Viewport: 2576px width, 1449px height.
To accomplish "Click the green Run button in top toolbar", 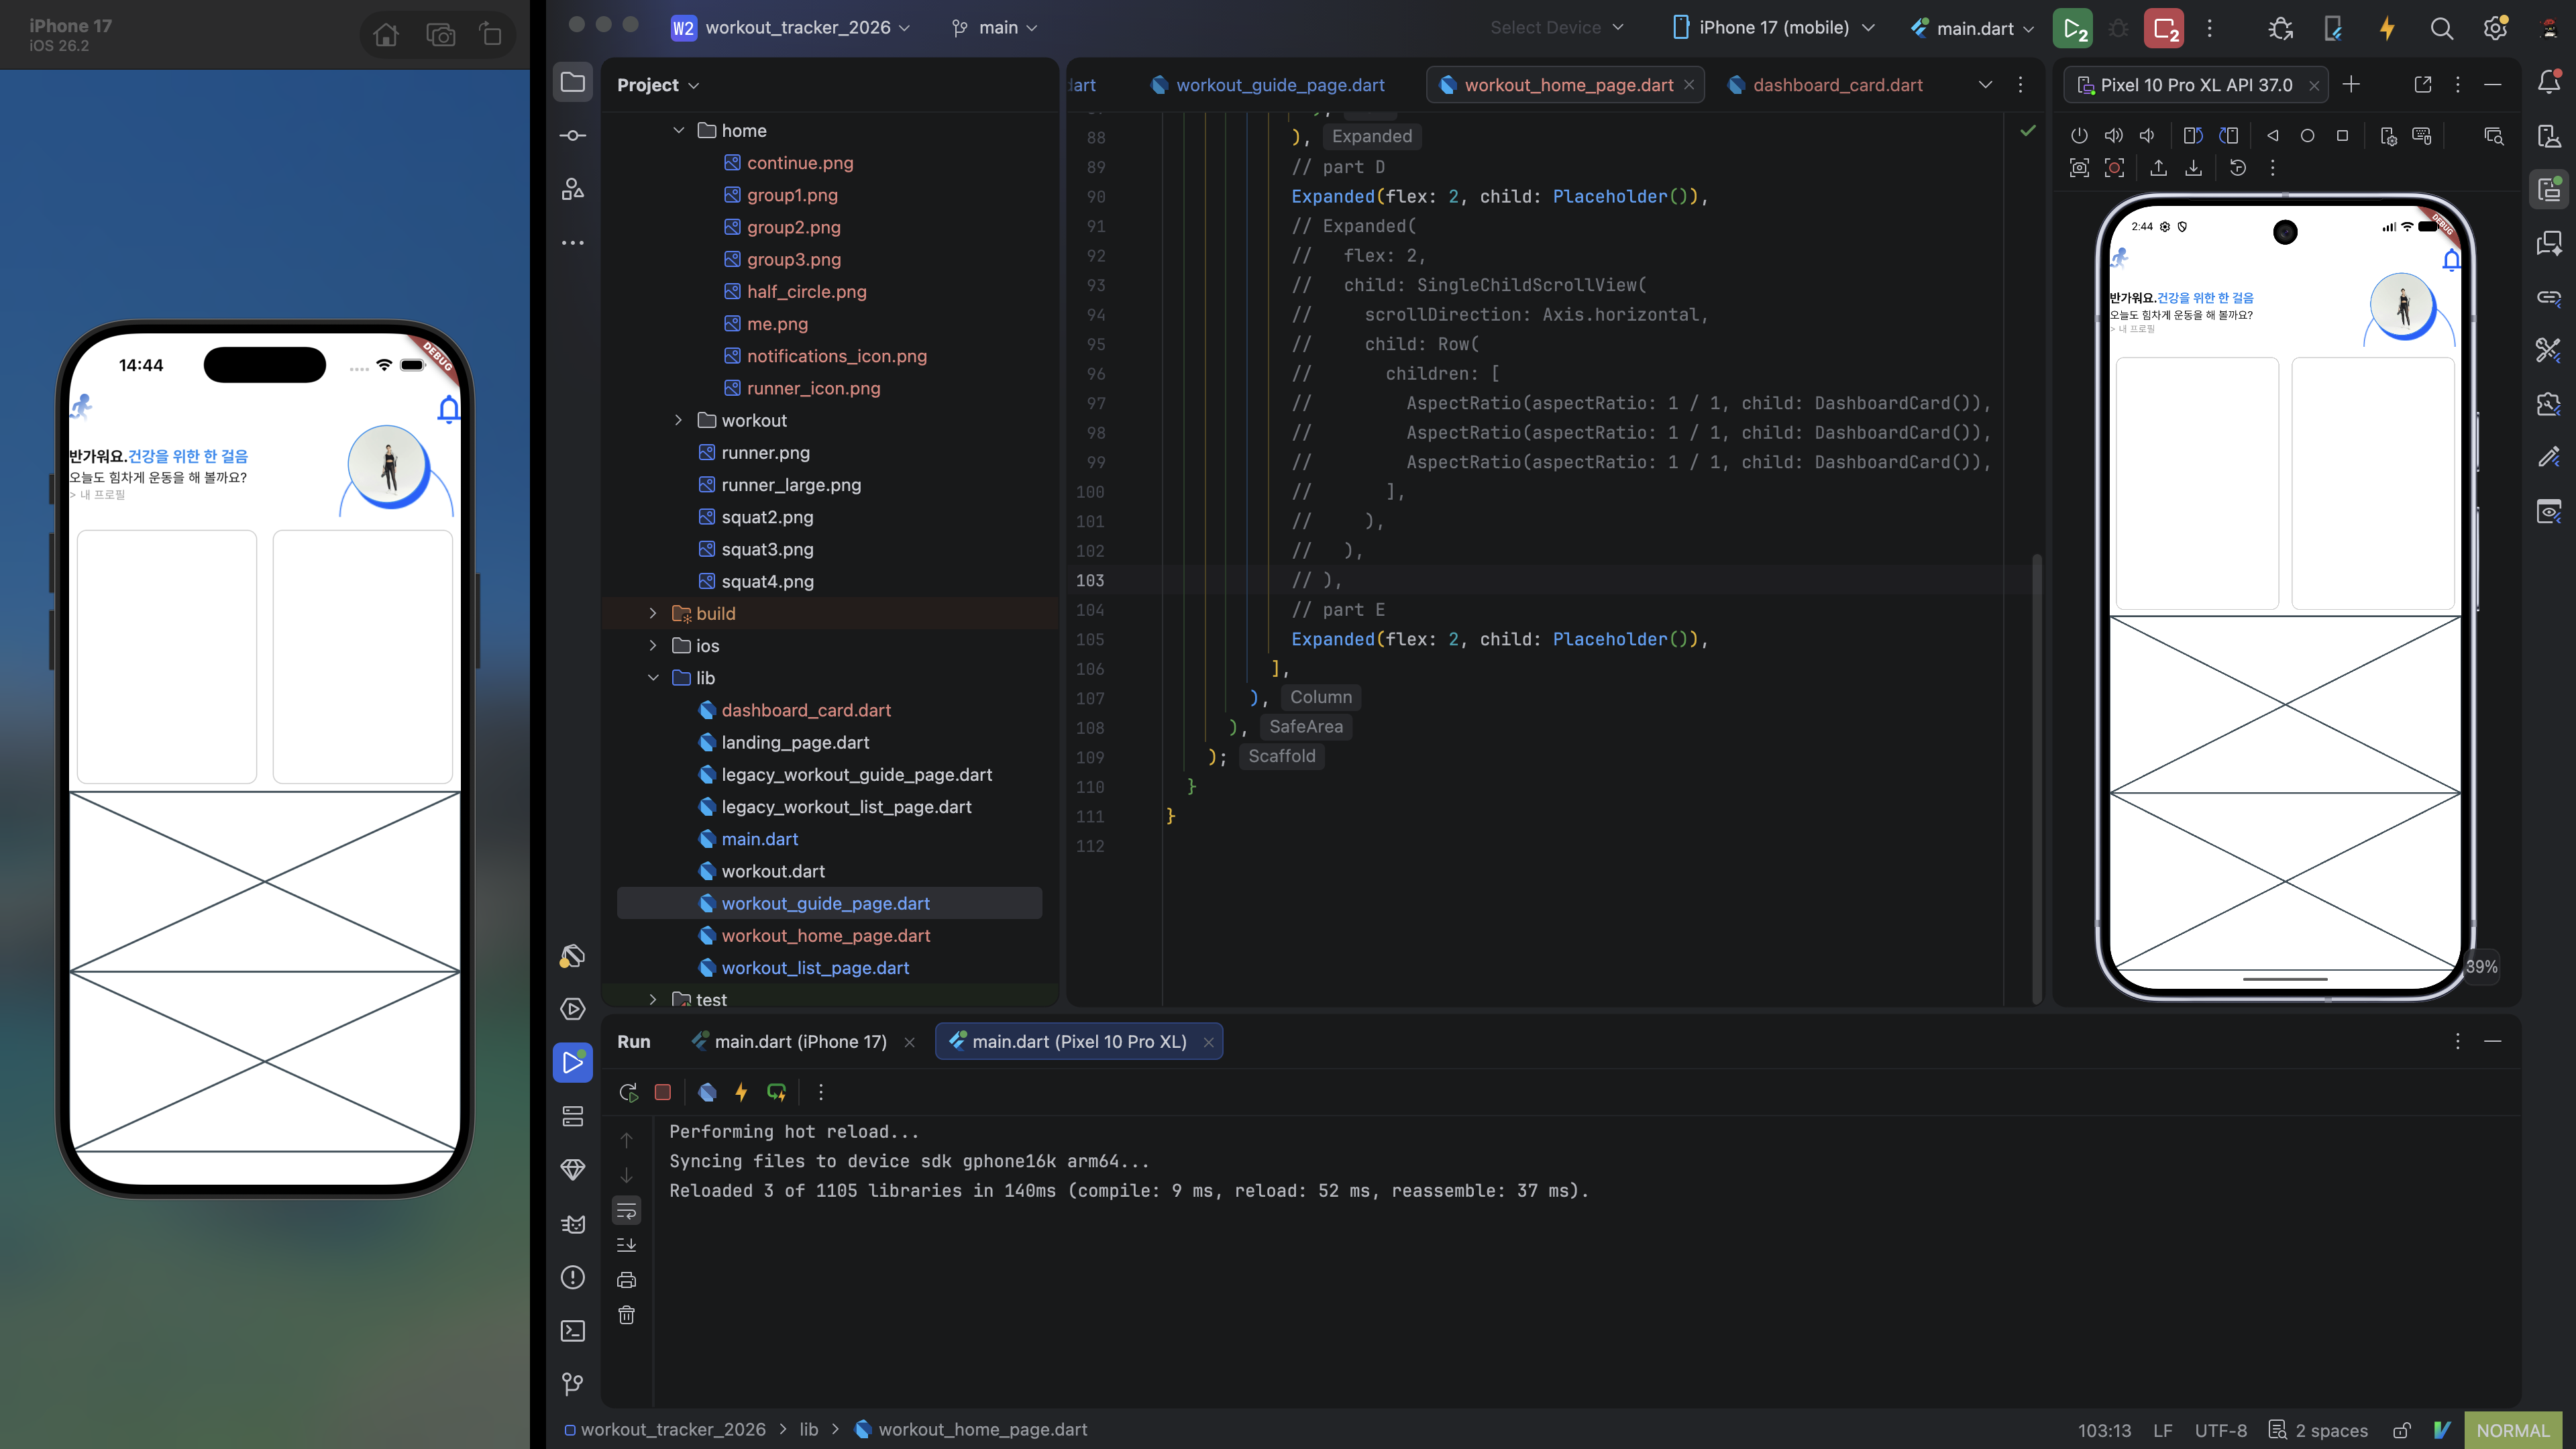I will [x=2074, y=28].
